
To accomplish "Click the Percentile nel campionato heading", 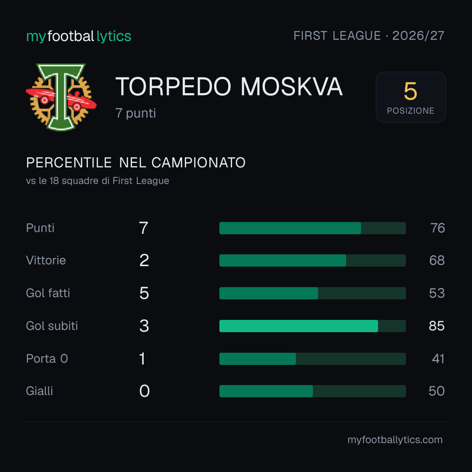I will click(x=136, y=163).
